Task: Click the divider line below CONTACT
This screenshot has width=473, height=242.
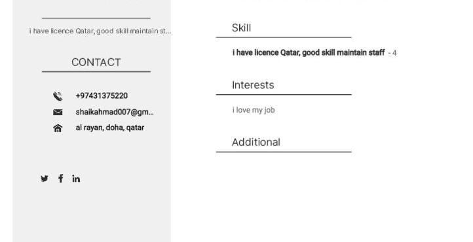Action: pyautogui.click(x=96, y=72)
